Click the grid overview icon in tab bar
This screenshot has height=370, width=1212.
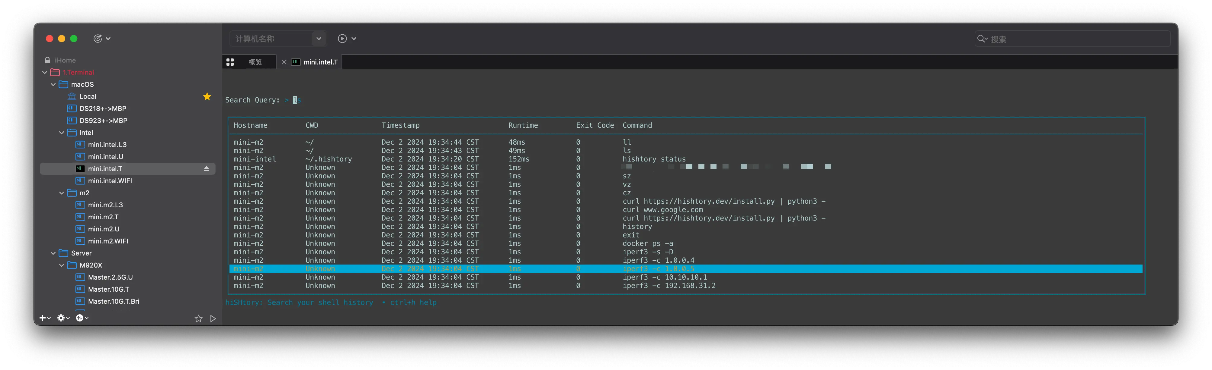(230, 62)
